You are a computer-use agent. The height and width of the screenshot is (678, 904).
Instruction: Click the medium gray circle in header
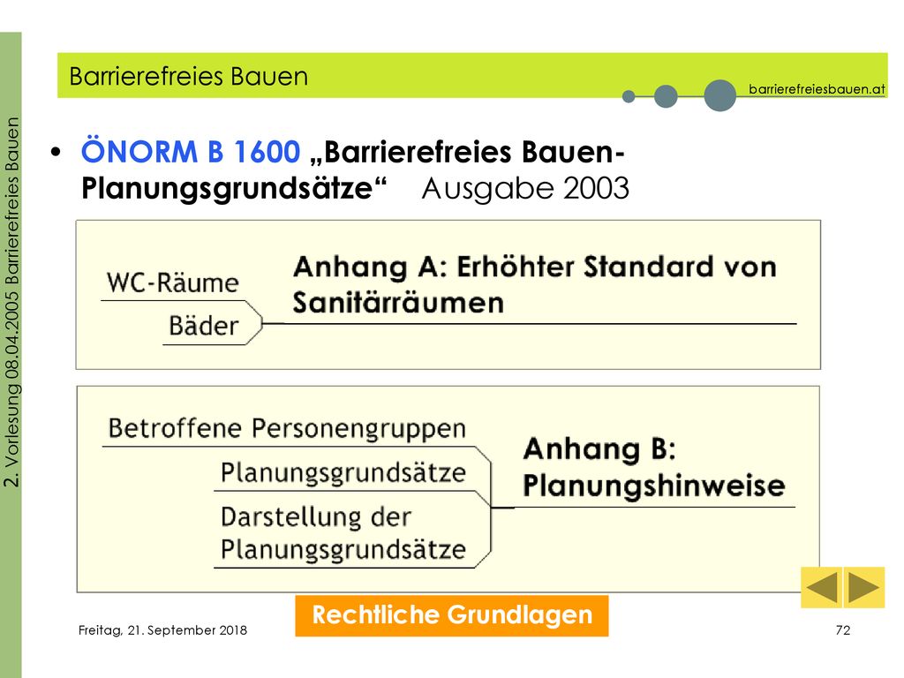(x=666, y=95)
